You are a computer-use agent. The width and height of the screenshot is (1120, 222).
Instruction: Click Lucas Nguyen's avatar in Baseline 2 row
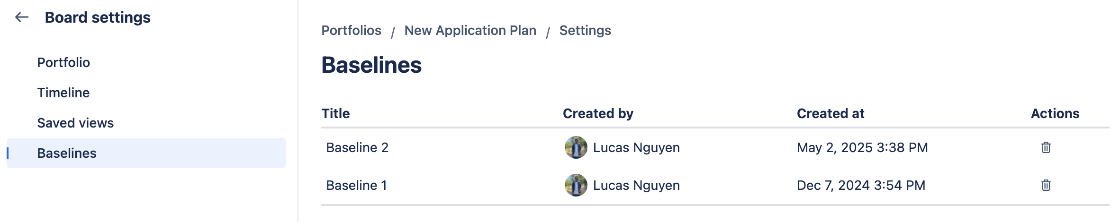tap(576, 147)
